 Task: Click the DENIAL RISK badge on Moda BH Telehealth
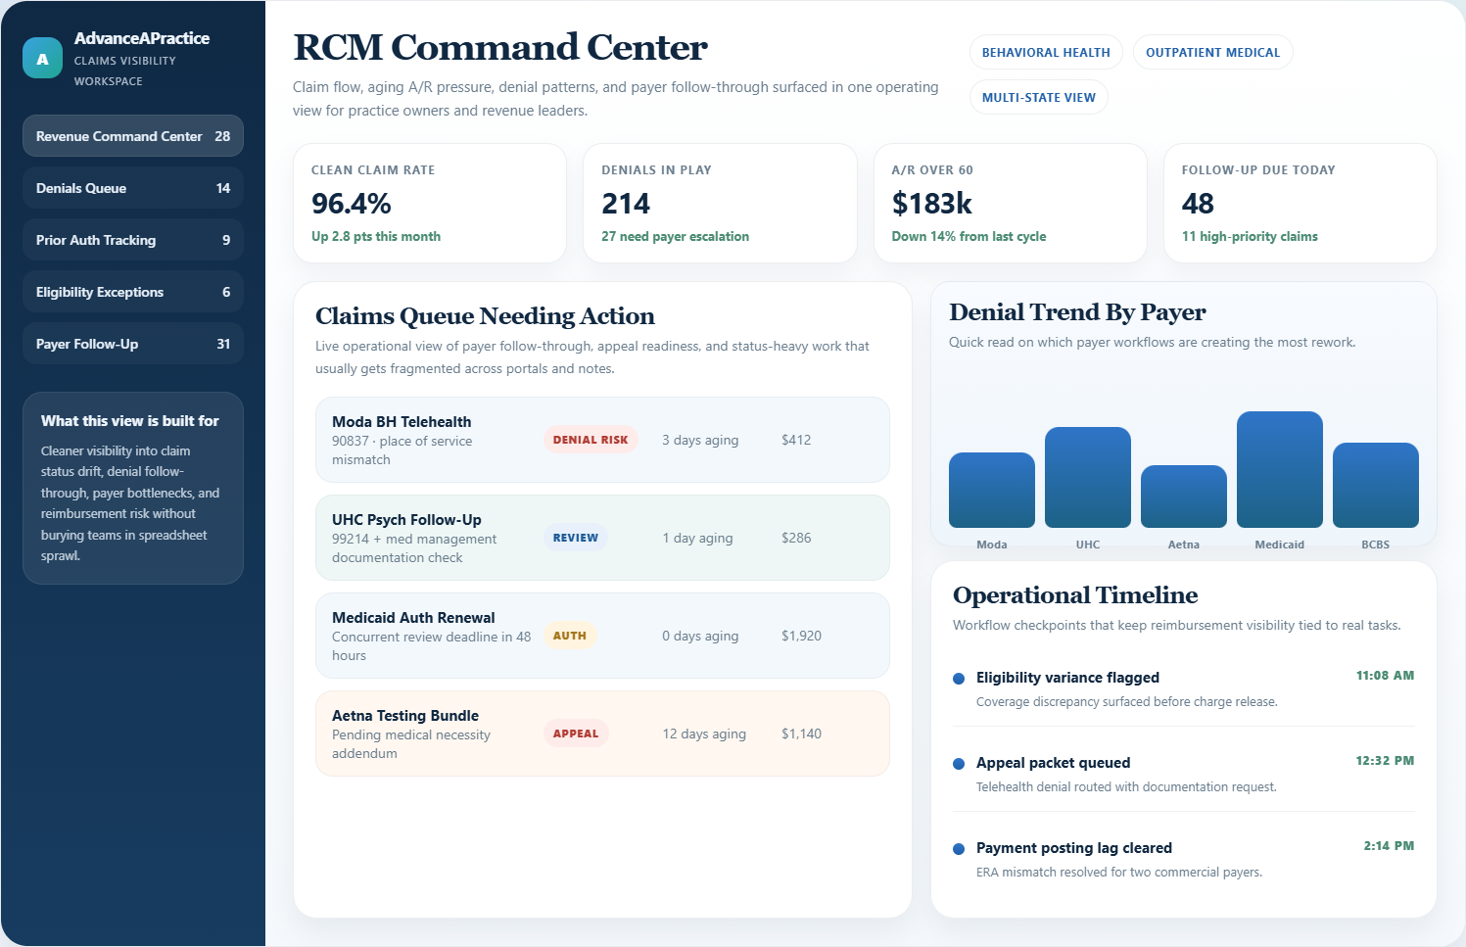590,439
